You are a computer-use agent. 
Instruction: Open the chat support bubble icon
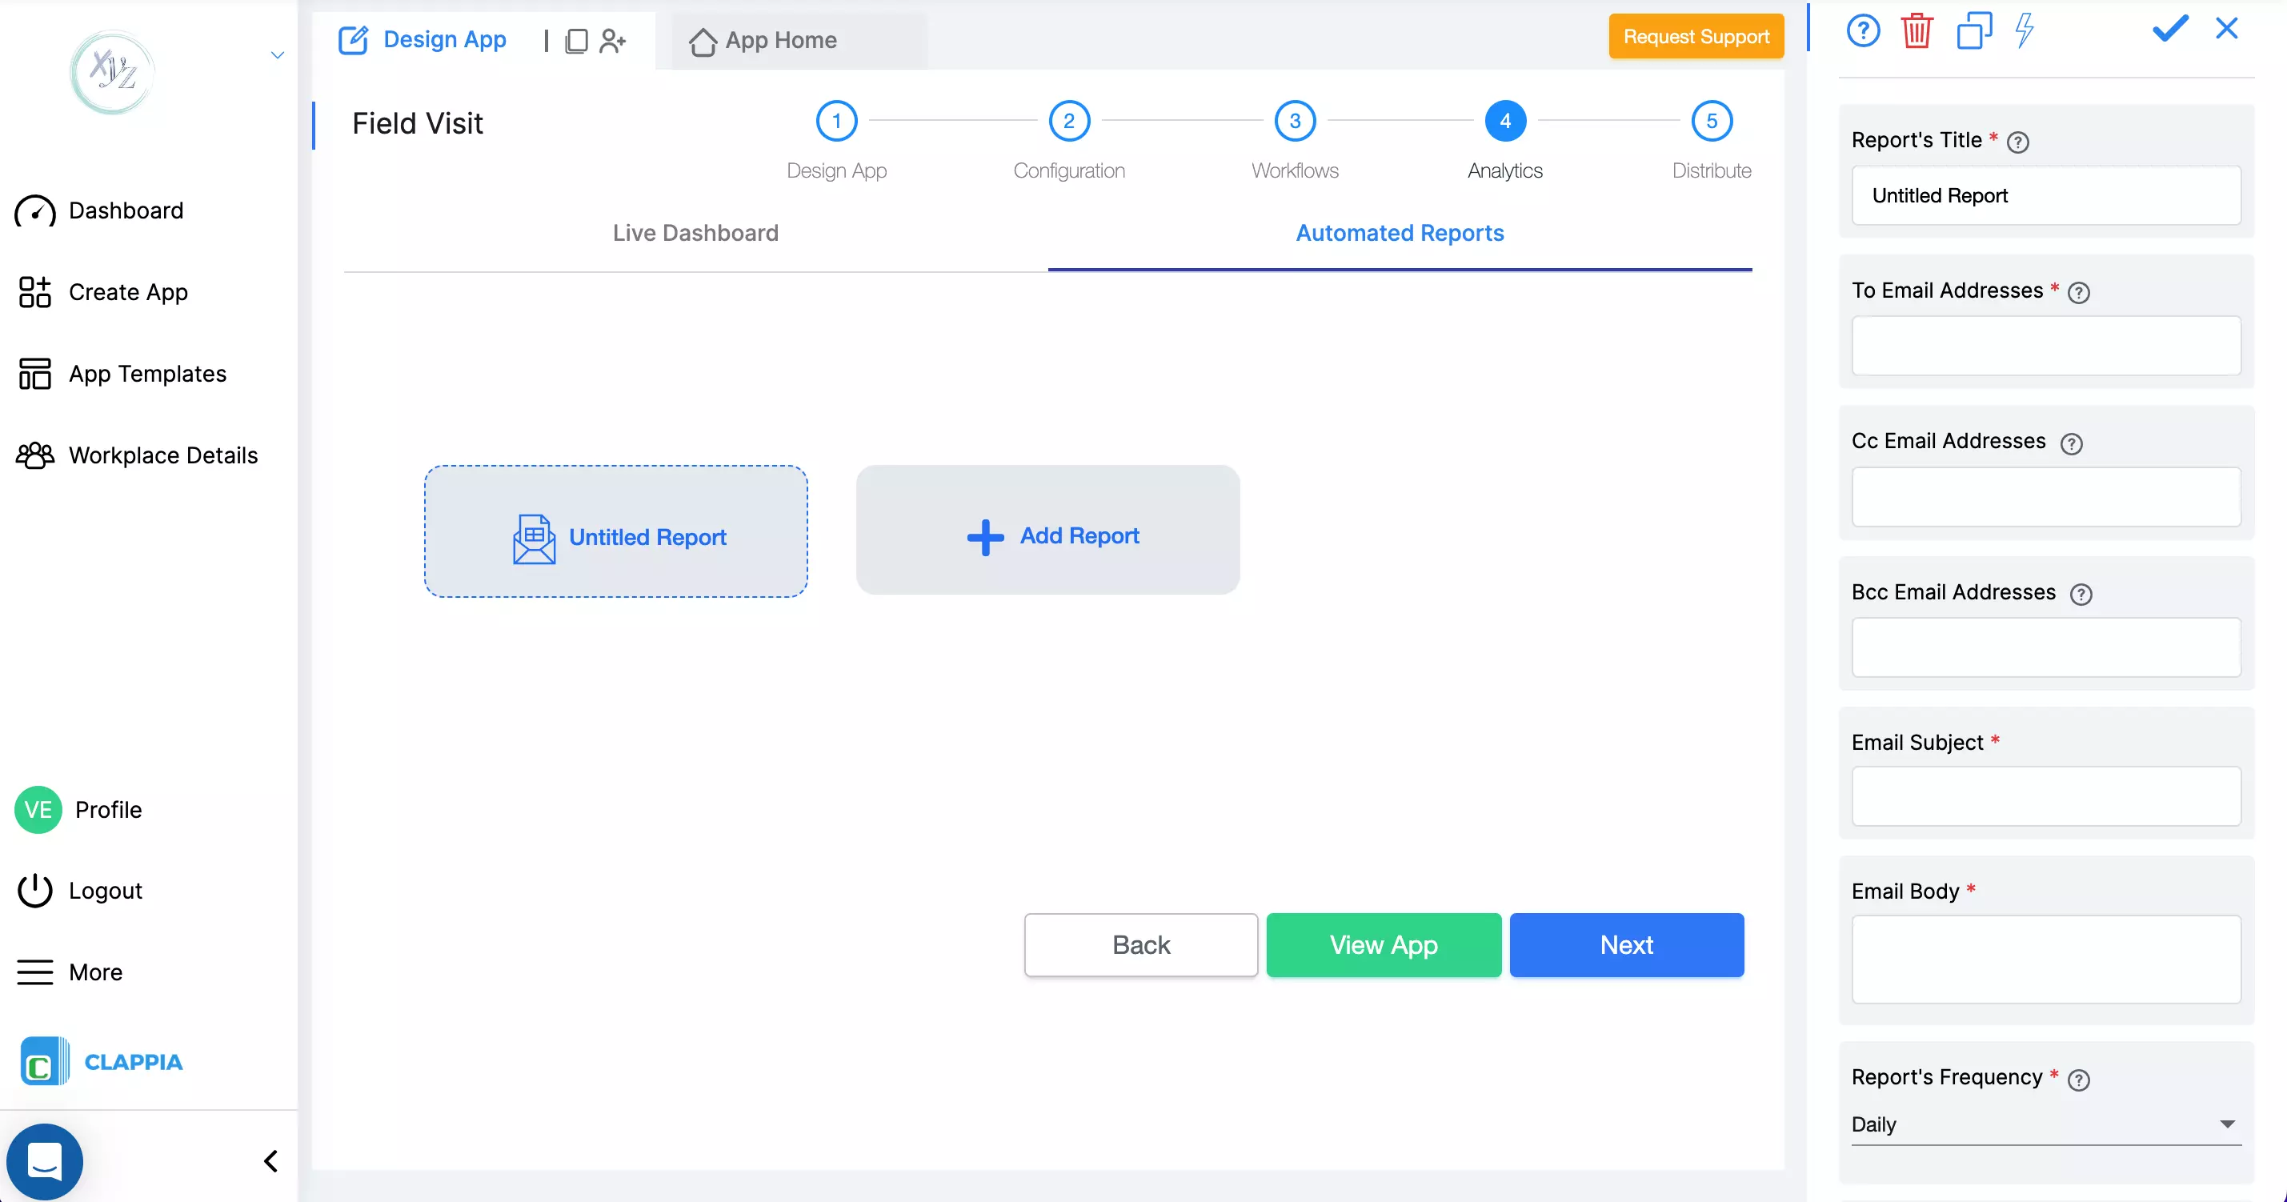tap(44, 1161)
